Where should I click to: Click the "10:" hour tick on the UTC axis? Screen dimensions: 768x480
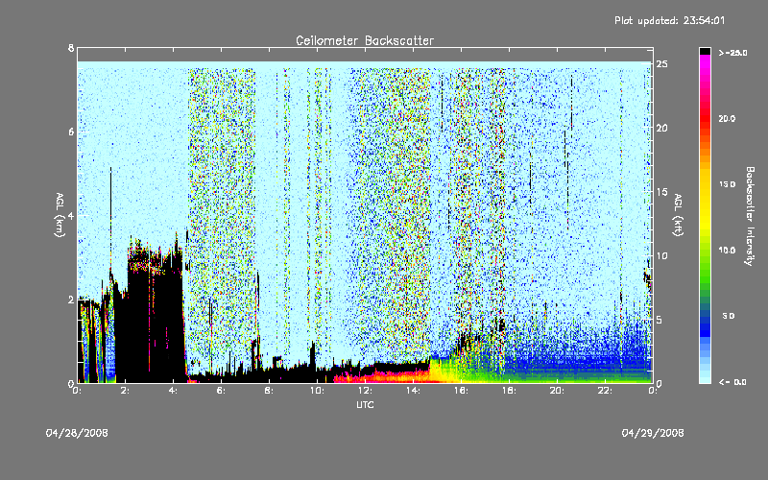(x=317, y=391)
